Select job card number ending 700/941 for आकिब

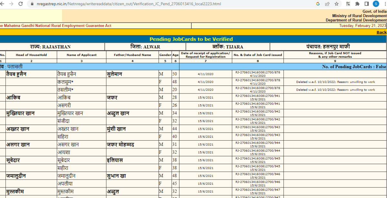click(258, 96)
